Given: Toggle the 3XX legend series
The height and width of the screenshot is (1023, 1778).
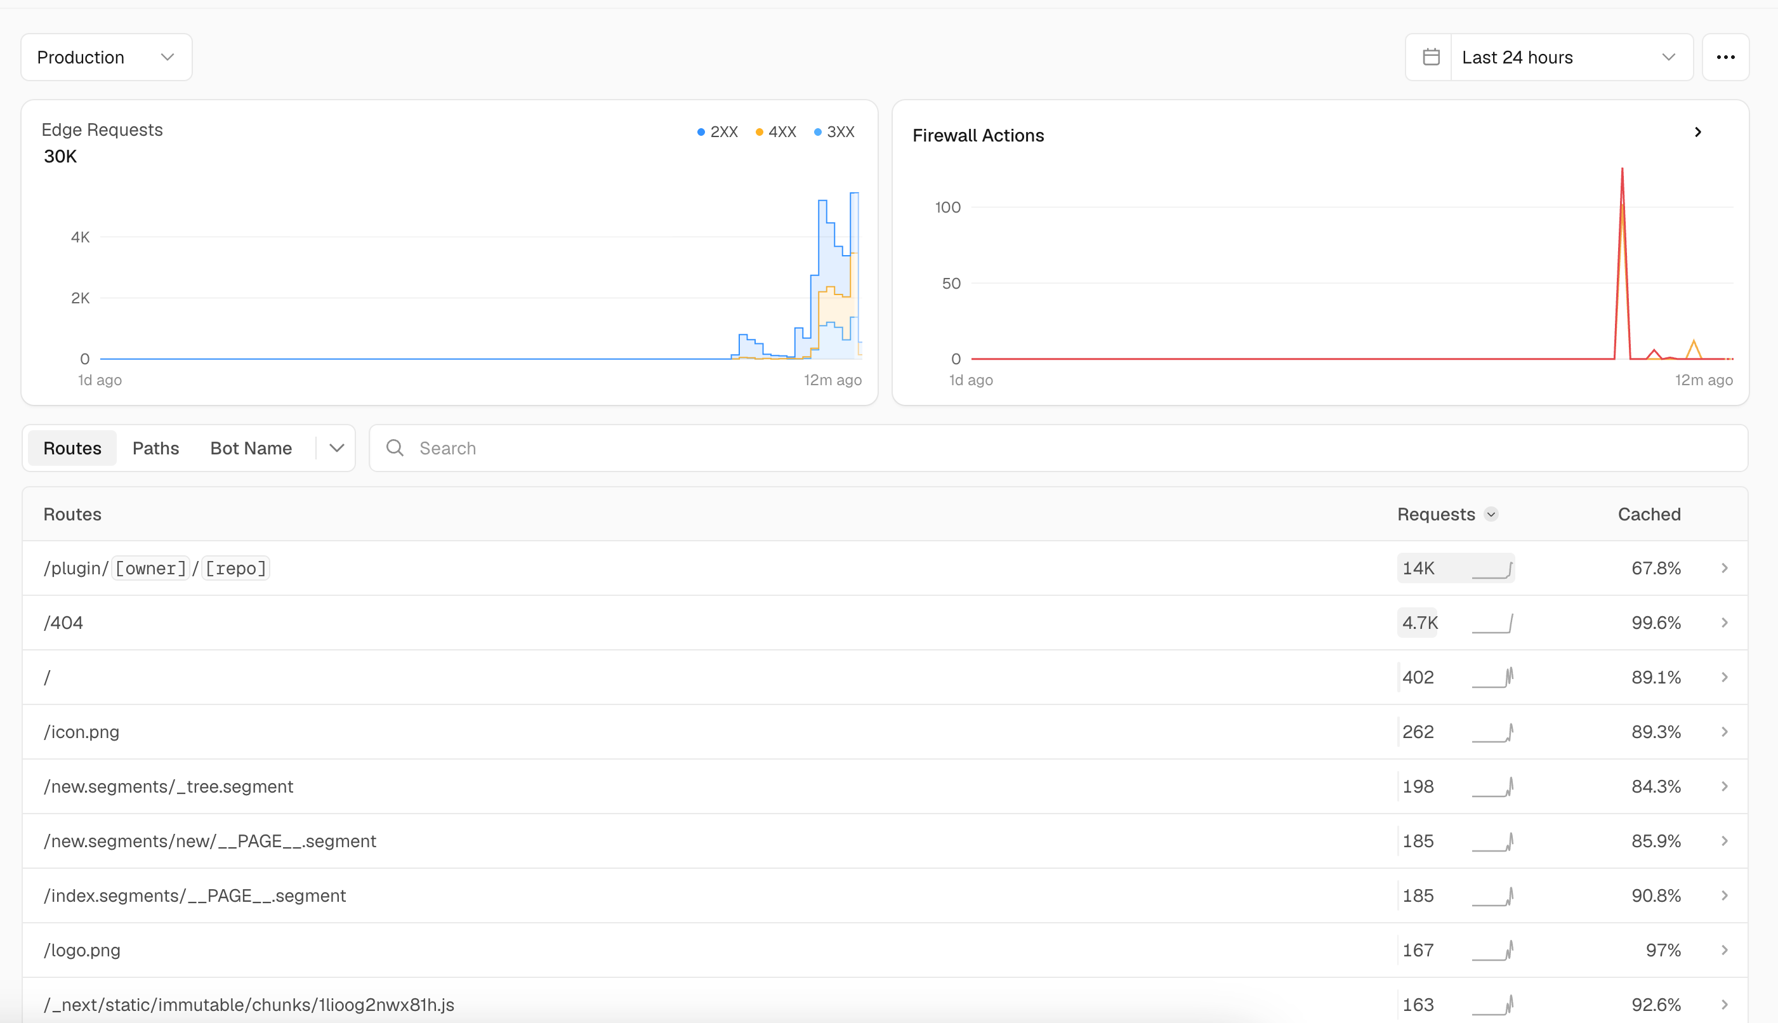Looking at the screenshot, I should pyautogui.click(x=834, y=131).
